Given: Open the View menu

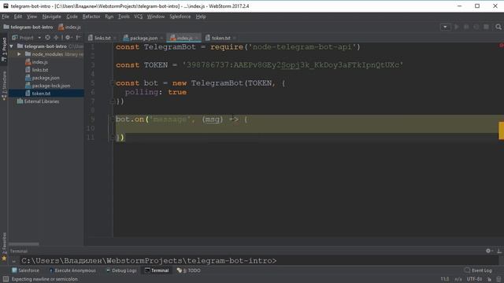Looking at the screenshot, I should (x=31, y=17).
